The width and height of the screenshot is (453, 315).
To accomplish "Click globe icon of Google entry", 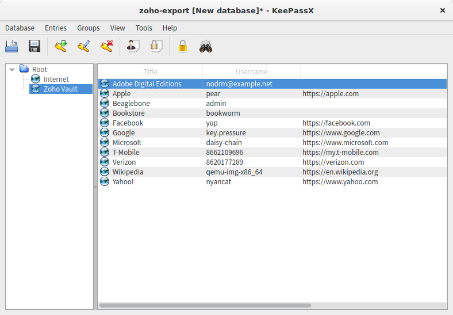I will (105, 132).
